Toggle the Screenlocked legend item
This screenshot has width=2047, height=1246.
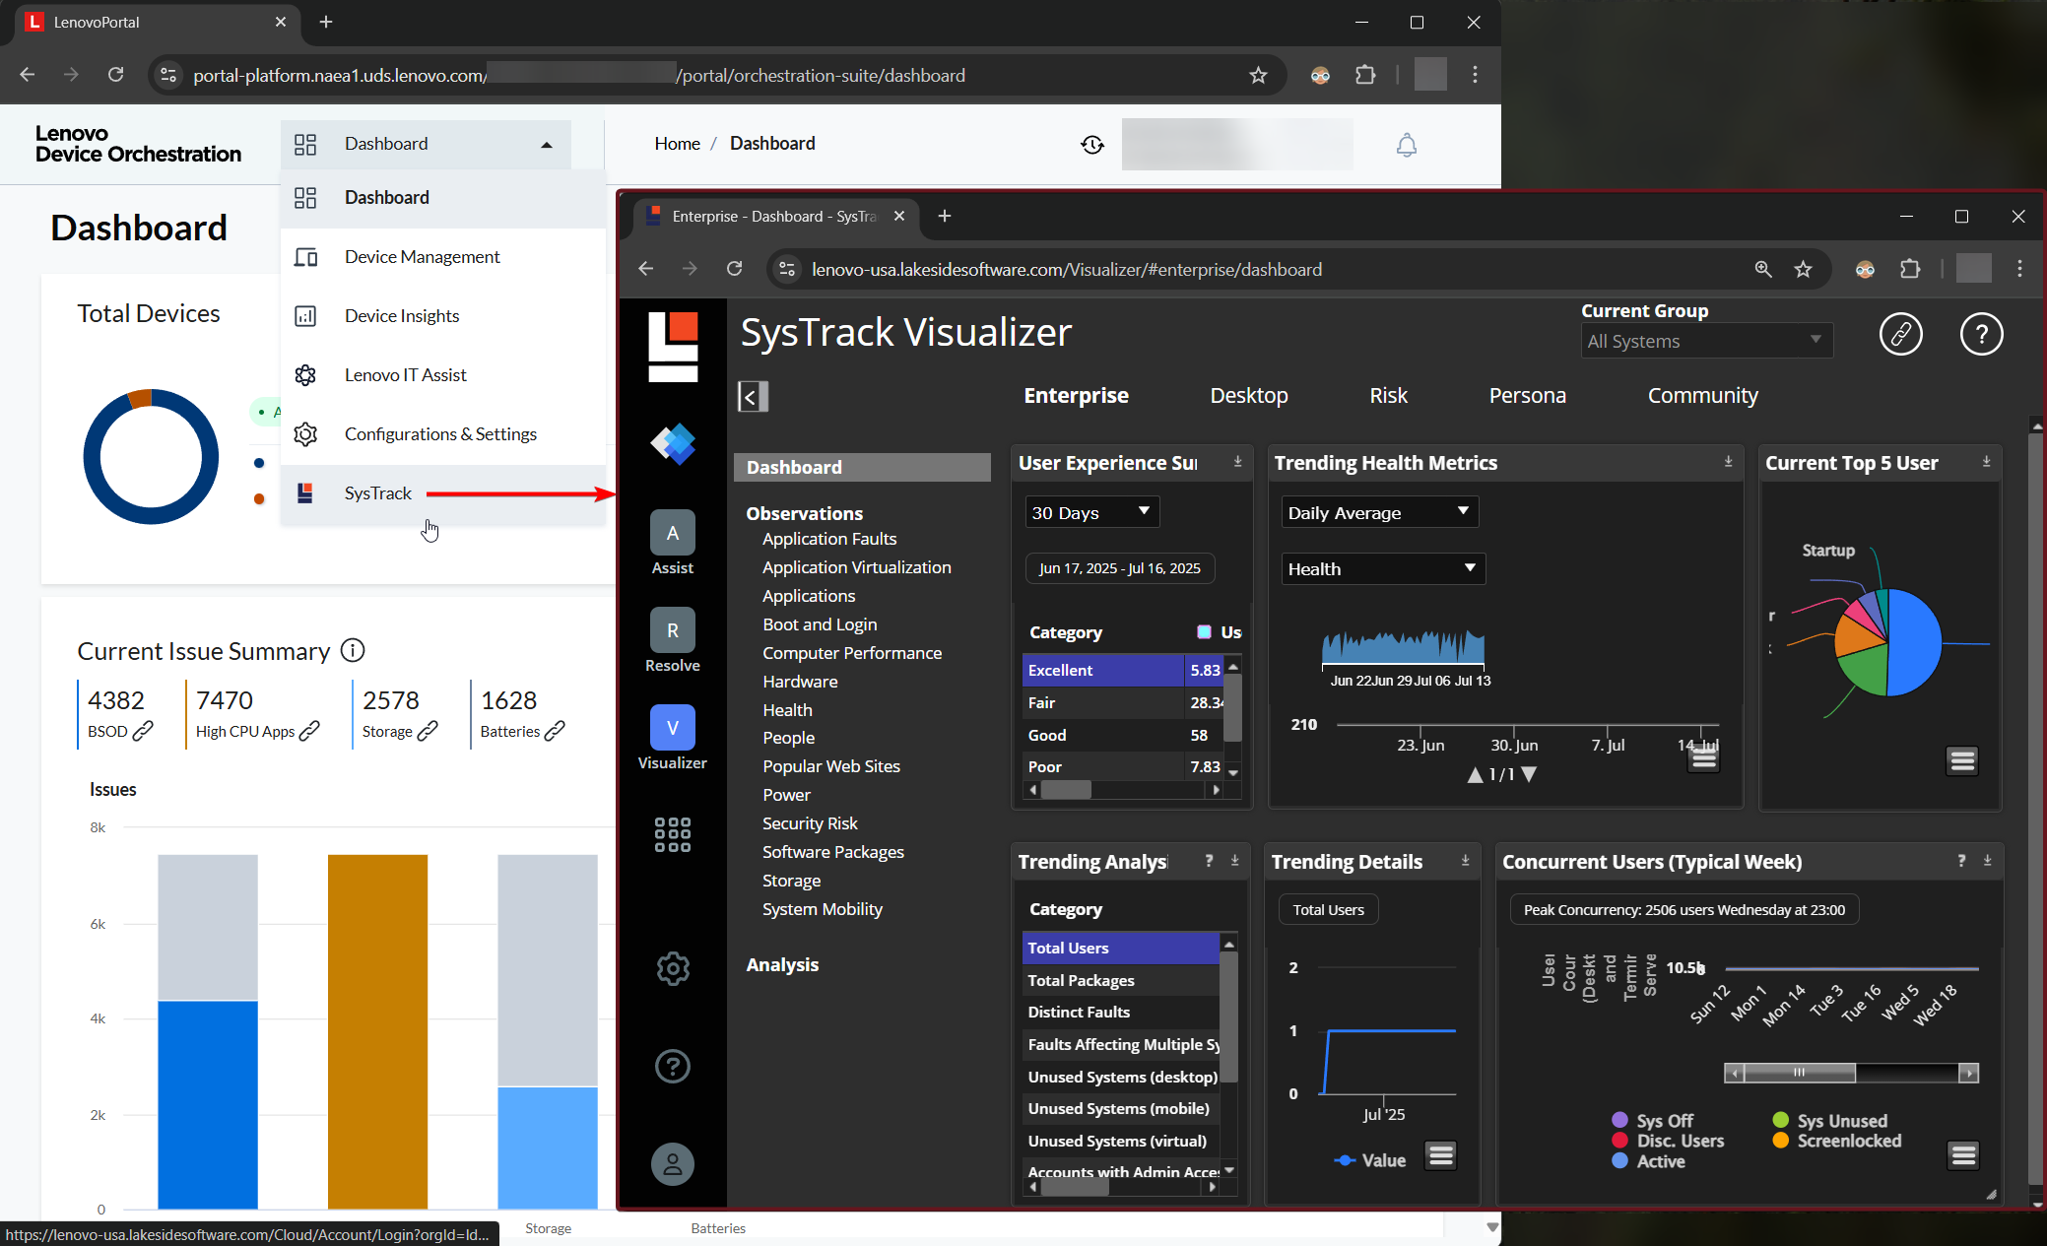(1837, 1141)
